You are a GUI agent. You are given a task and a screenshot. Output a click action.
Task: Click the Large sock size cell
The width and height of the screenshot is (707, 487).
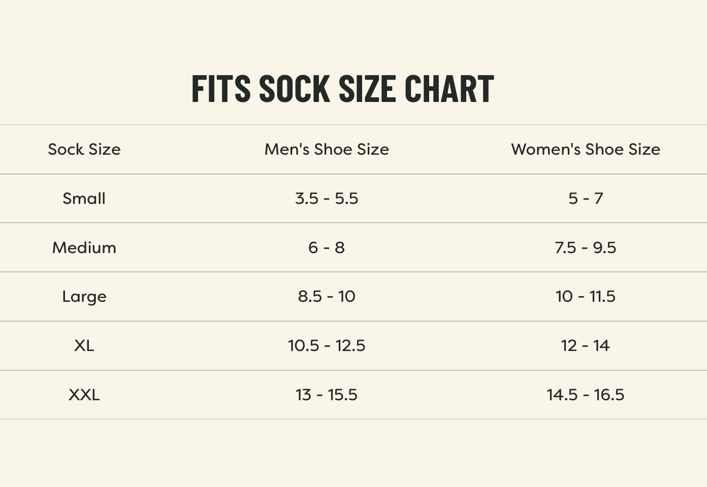point(84,297)
